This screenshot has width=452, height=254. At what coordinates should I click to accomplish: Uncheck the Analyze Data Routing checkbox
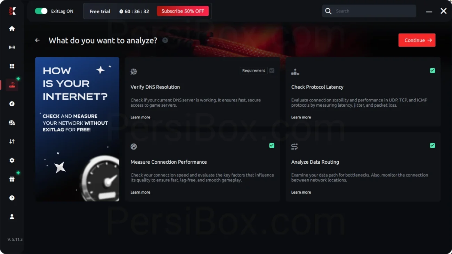click(x=433, y=146)
